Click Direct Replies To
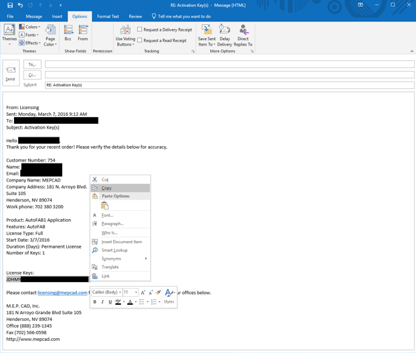The height and width of the screenshot is (353, 416). pyautogui.click(x=243, y=36)
